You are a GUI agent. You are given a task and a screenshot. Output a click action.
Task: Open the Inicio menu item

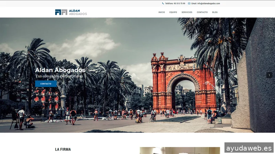coord(162,12)
